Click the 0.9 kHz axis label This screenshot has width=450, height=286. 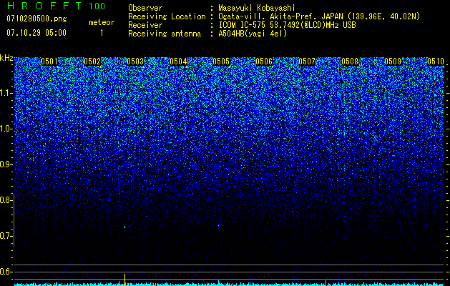click(6, 164)
